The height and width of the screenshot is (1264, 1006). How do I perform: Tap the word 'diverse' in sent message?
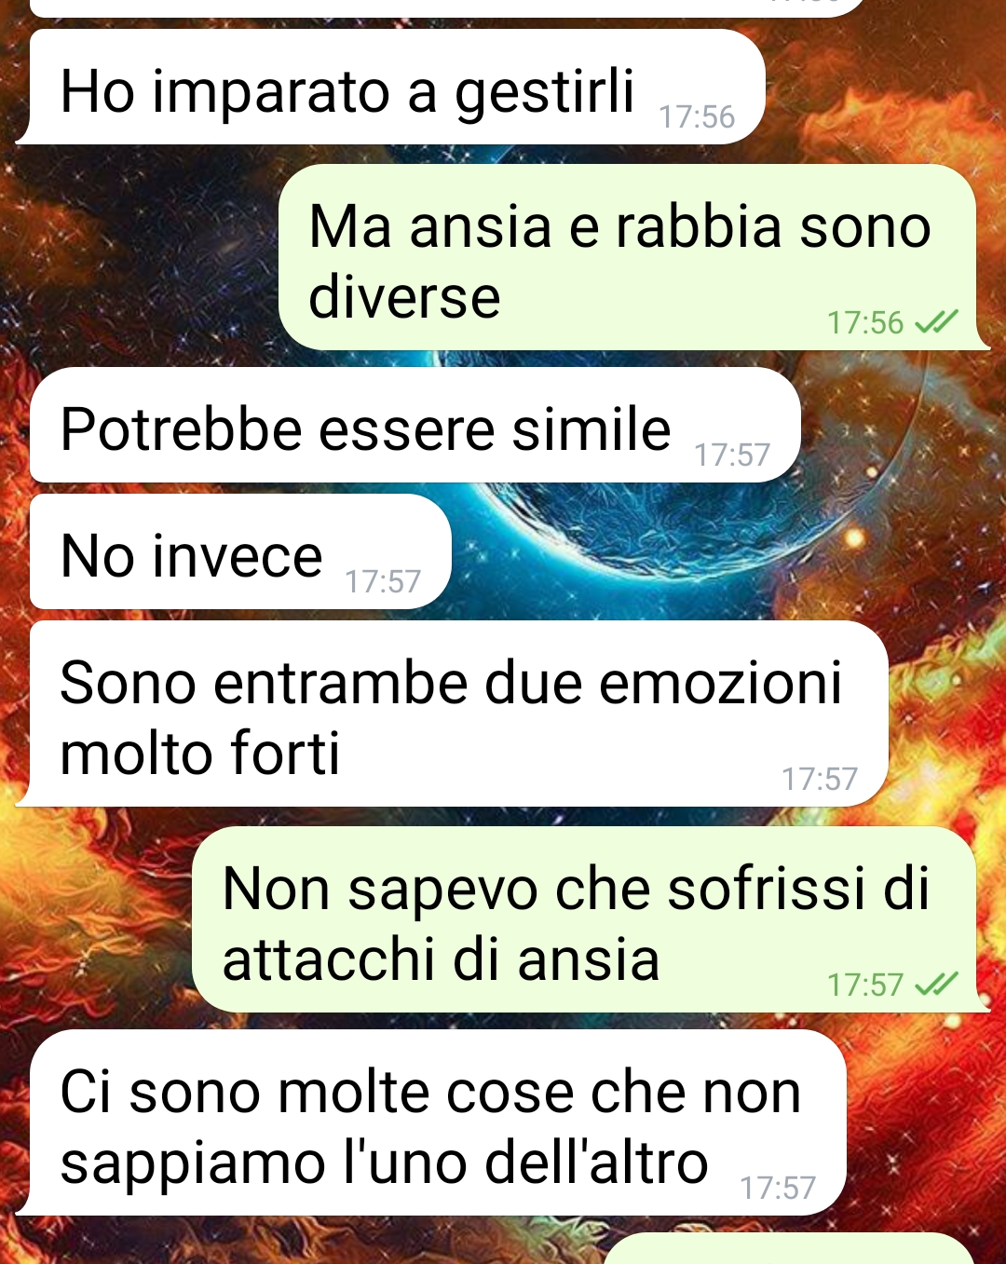point(404,297)
